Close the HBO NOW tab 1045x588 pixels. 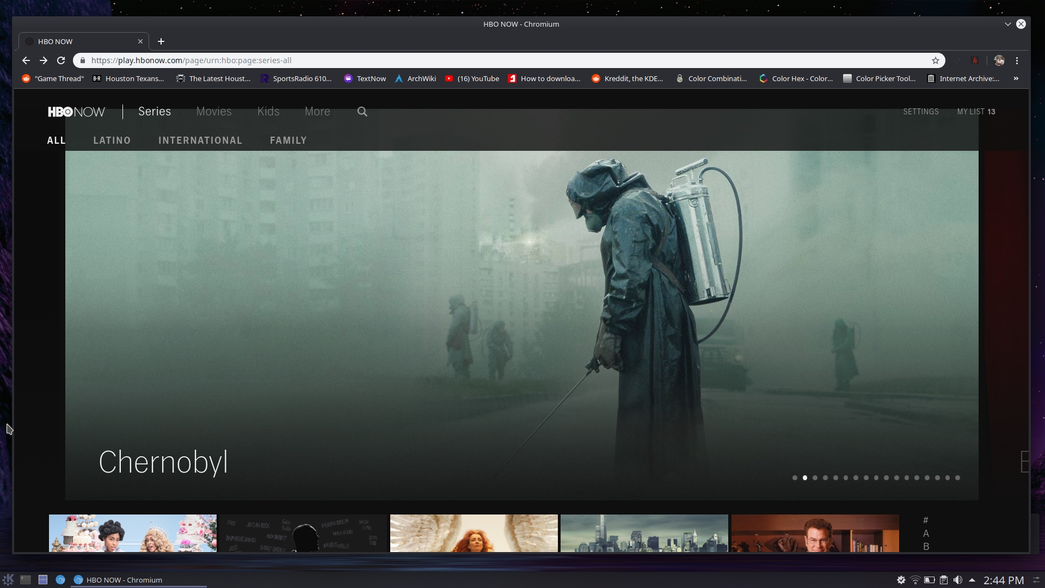pos(140,41)
